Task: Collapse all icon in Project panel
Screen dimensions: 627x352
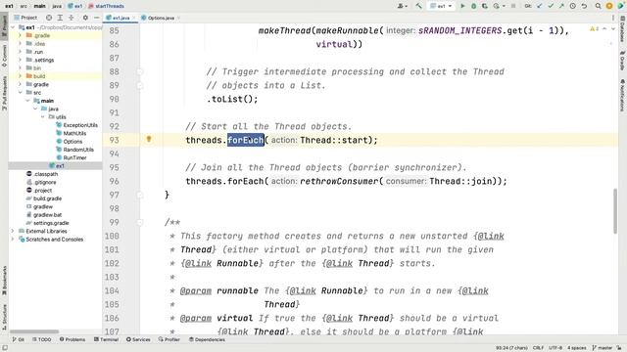Action: click(72, 18)
